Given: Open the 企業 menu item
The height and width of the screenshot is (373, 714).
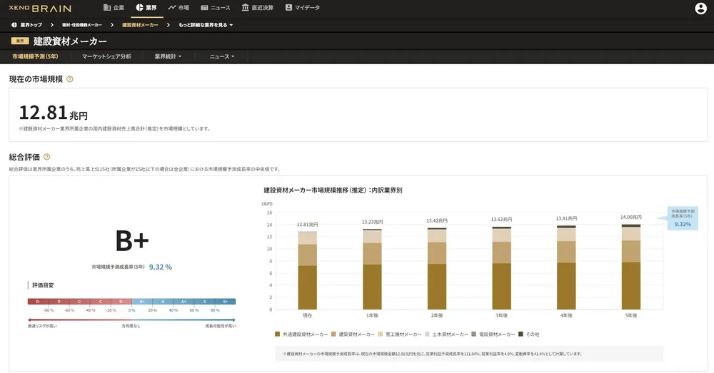Looking at the screenshot, I should (x=114, y=8).
